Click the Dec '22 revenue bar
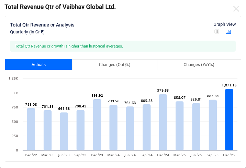The image size is (246, 168). pos(31,129)
